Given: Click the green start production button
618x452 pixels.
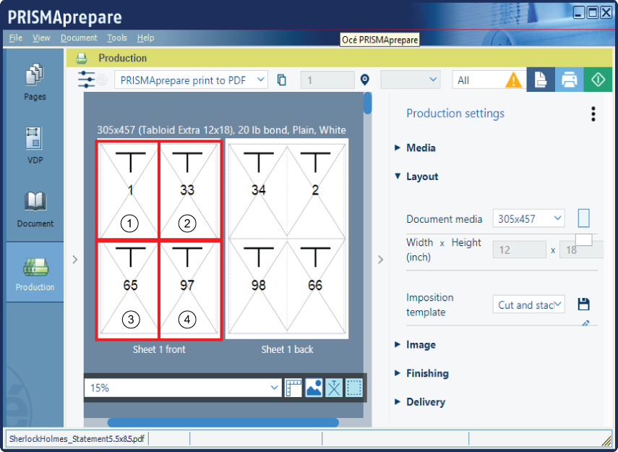Looking at the screenshot, I should [x=598, y=80].
